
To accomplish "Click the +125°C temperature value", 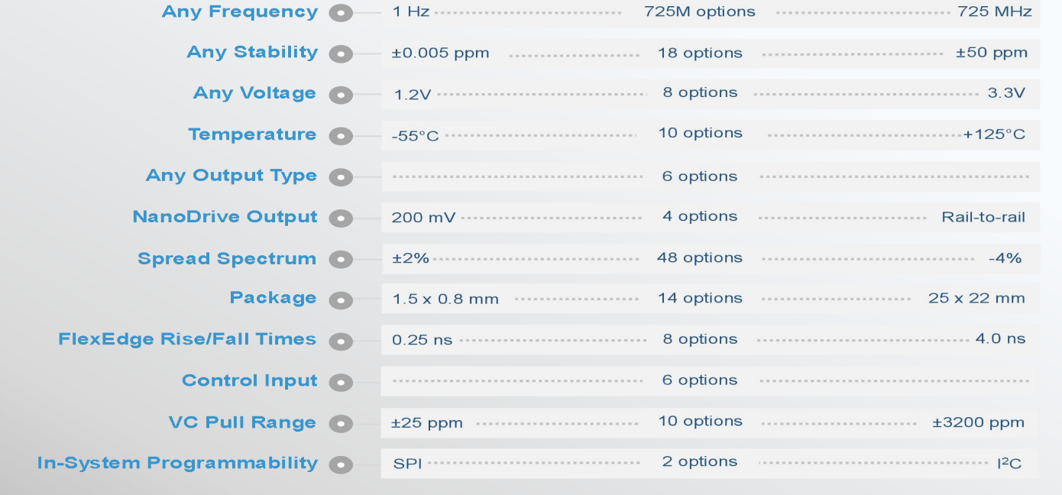I will (994, 135).
